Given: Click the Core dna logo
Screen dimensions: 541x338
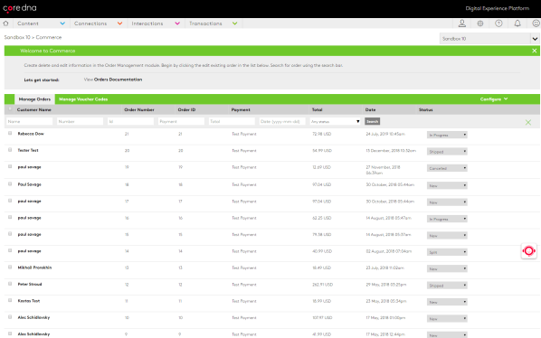Looking at the screenshot, I should point(20,8).
